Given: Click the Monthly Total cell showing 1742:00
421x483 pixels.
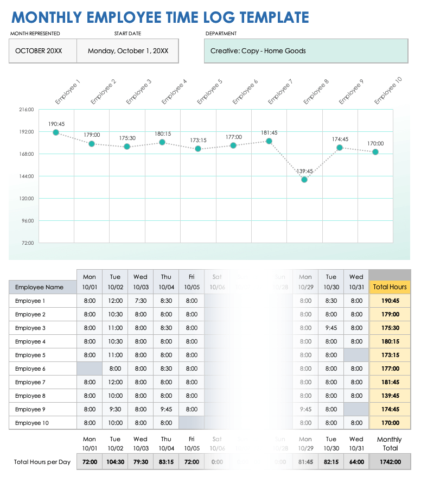Looking at the screenshot, I should (x=389, y=462).
